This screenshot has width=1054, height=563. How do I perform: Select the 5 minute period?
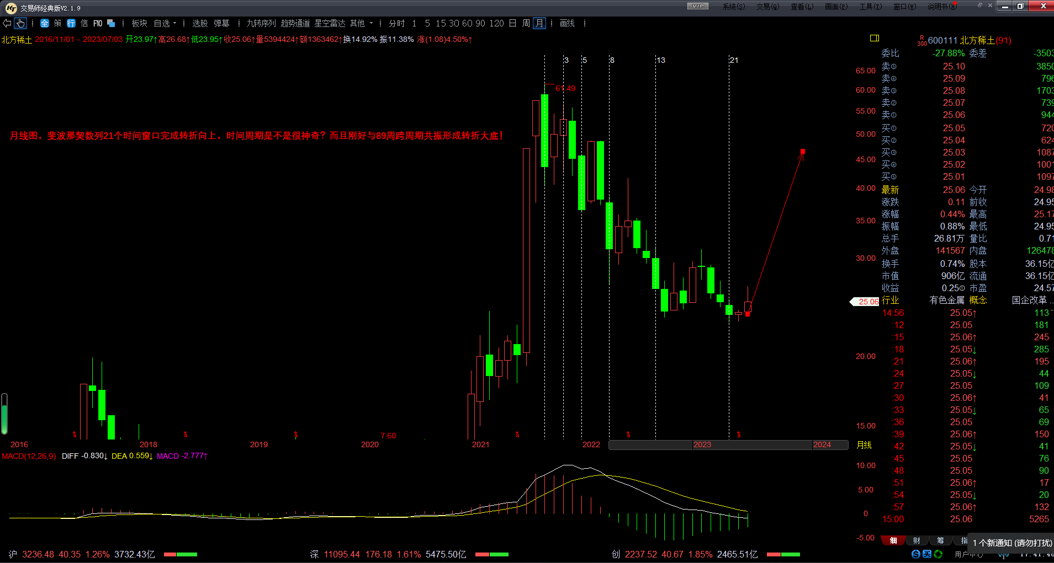(427, 23)
